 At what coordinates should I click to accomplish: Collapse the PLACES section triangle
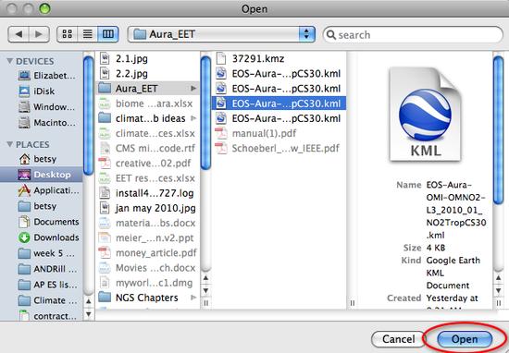(10, 144)
